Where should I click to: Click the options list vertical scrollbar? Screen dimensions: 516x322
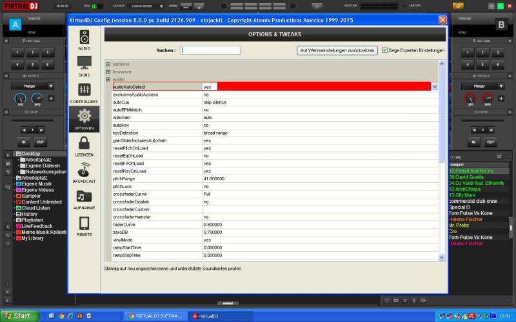pos(442,161)
